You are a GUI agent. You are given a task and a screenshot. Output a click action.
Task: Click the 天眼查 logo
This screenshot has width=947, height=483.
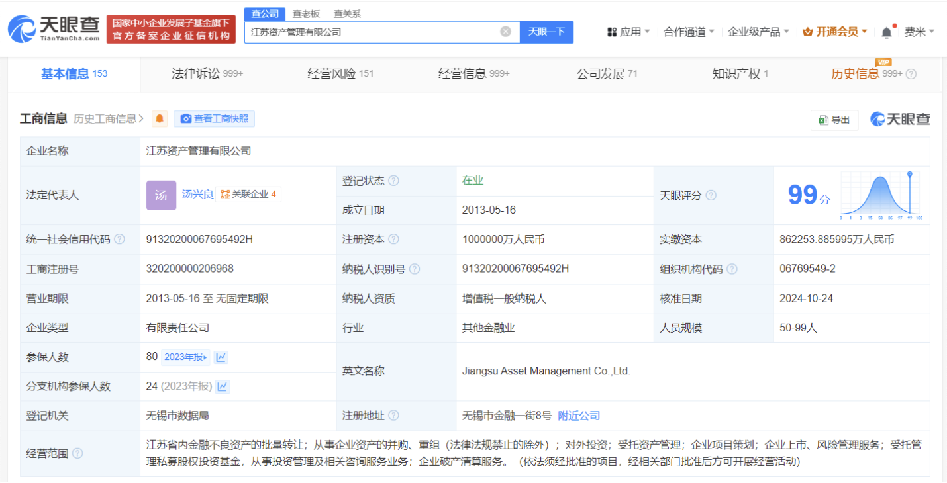click(x=54, y=29)
